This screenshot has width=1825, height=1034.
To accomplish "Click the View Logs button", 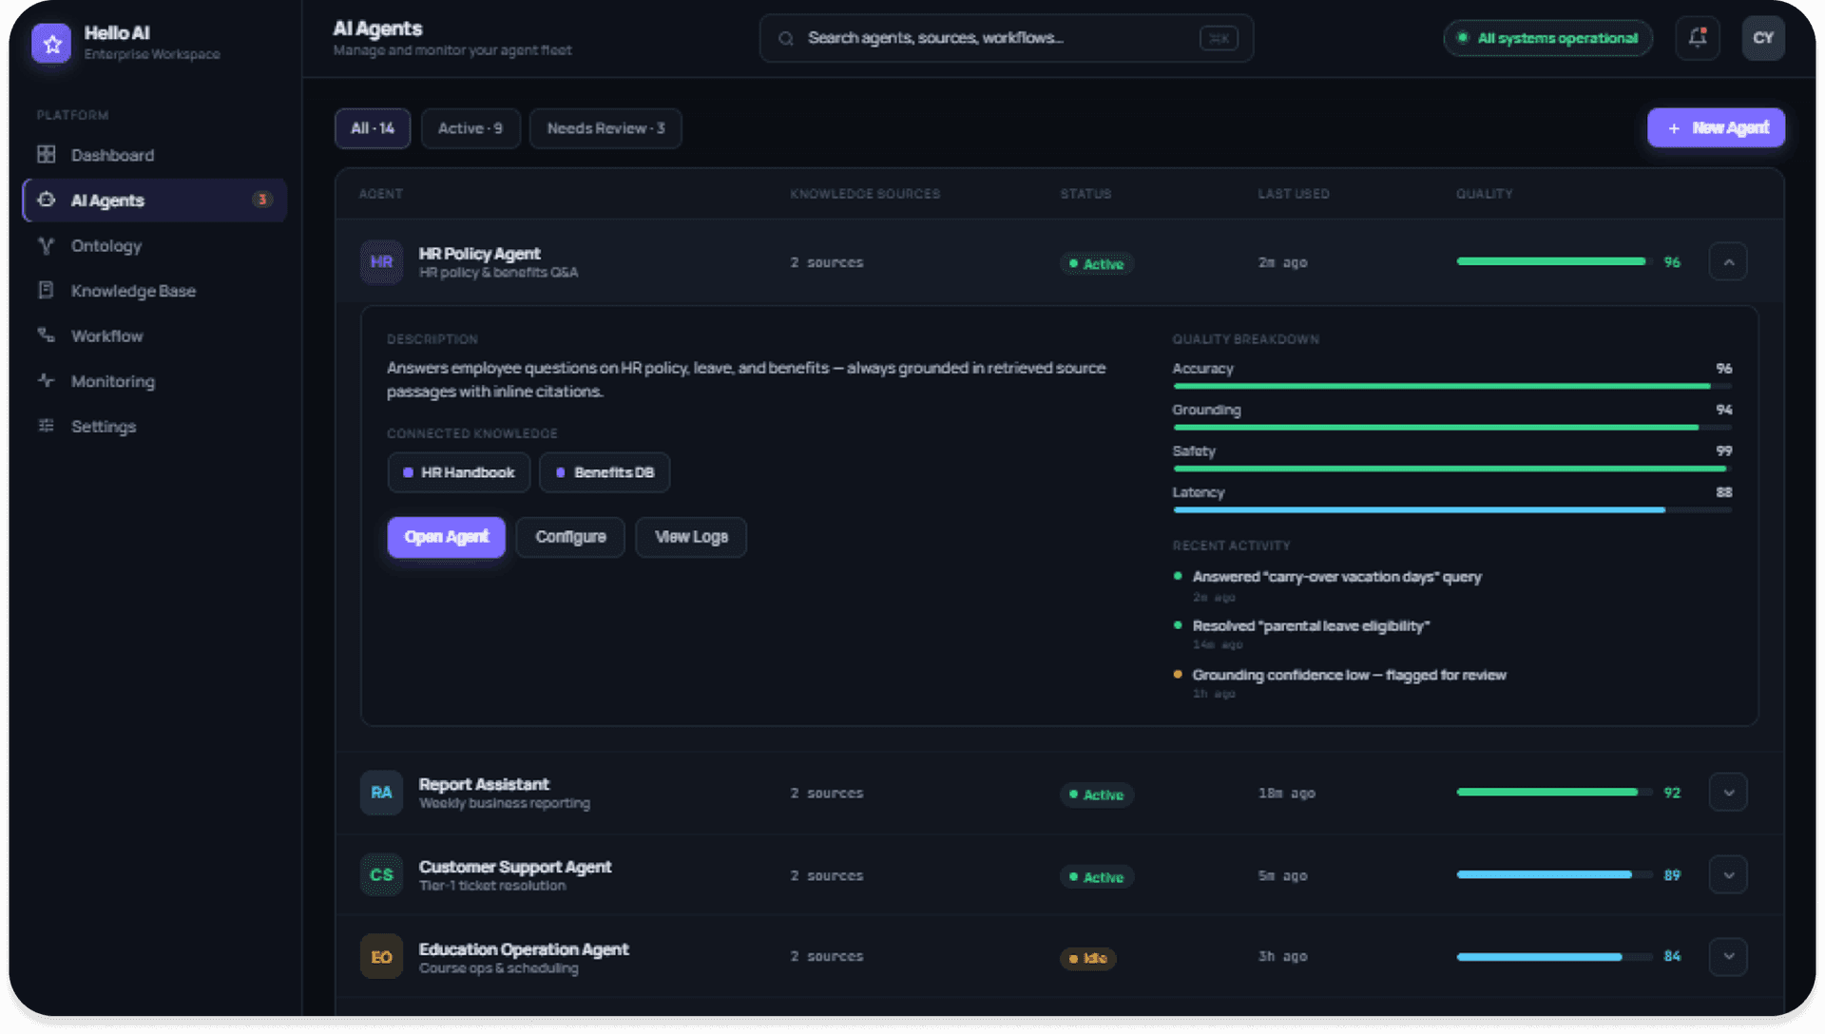I will (x=691, y=537).
